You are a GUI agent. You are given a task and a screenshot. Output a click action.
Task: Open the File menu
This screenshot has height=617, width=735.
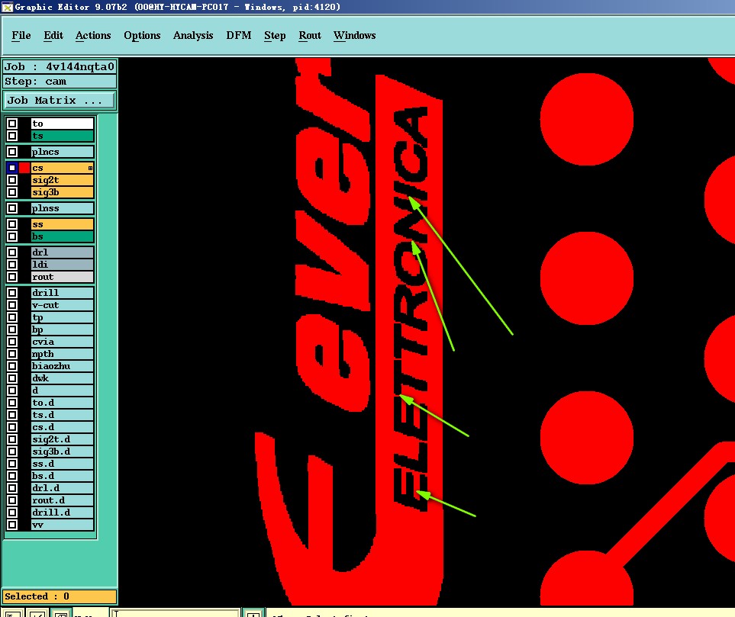[21, 36]
